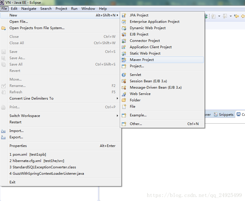Click the Servlet icon in New submenu

(124, 75)
